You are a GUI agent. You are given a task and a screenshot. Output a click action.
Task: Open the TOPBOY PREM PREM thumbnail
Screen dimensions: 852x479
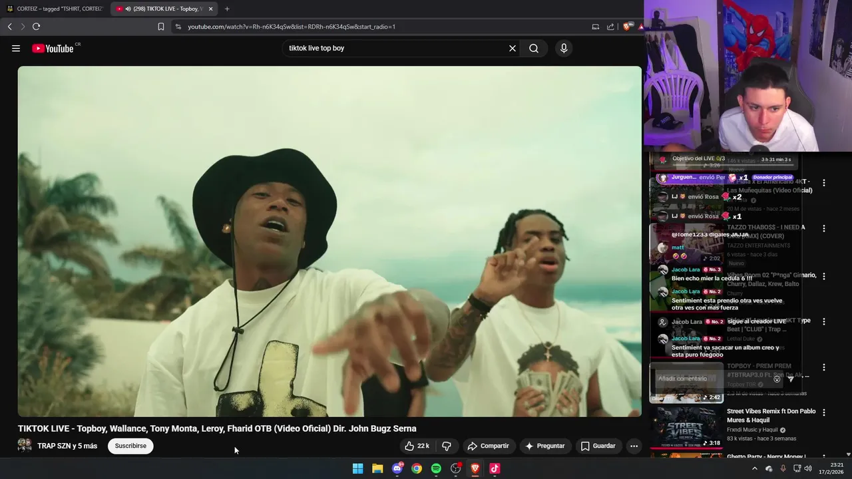pos(686,383)
